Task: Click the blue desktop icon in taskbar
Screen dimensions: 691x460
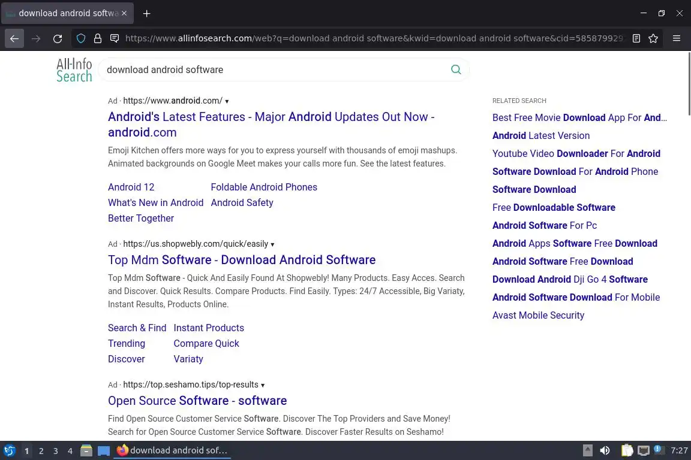Action: coord(104,451)
